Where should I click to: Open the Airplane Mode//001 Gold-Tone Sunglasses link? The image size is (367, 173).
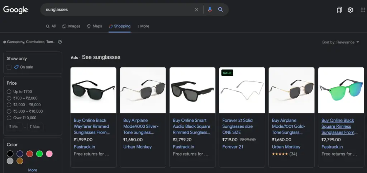pyautogui.click(x=289, y=126)
